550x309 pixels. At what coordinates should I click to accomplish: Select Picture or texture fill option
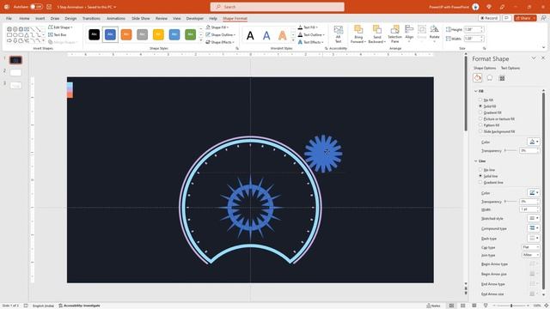click(480, 118)
